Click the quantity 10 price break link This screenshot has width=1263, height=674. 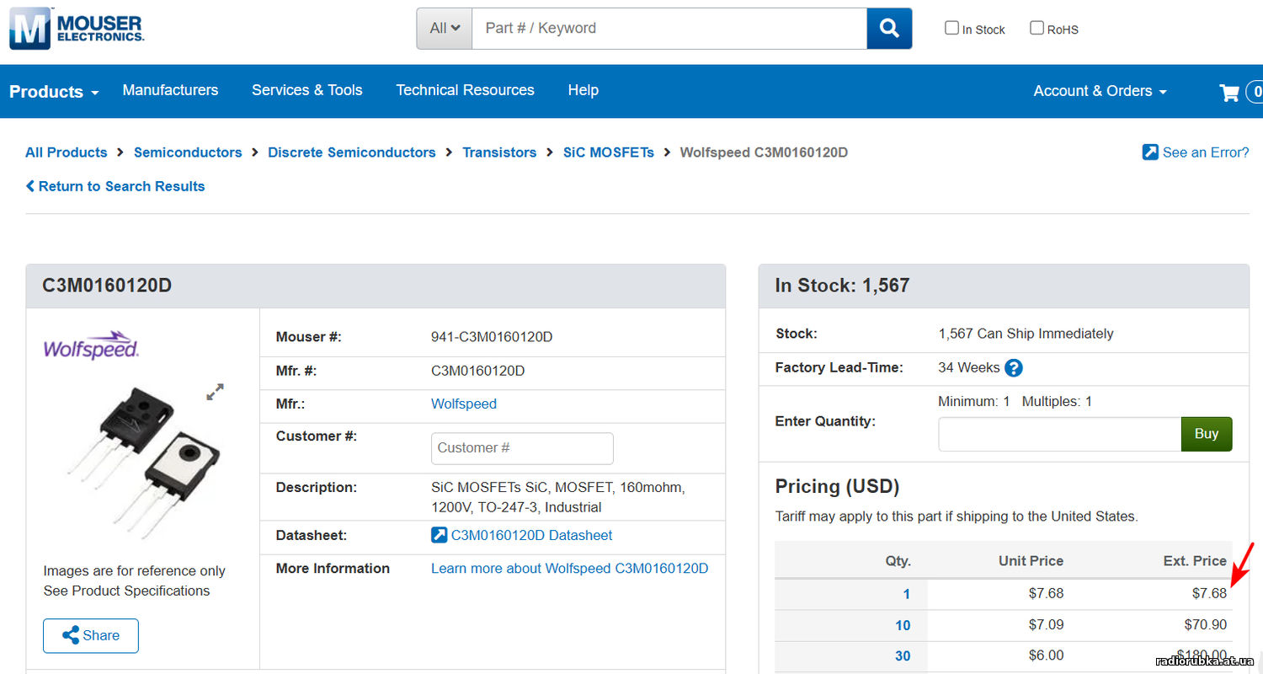coord(903,625)
